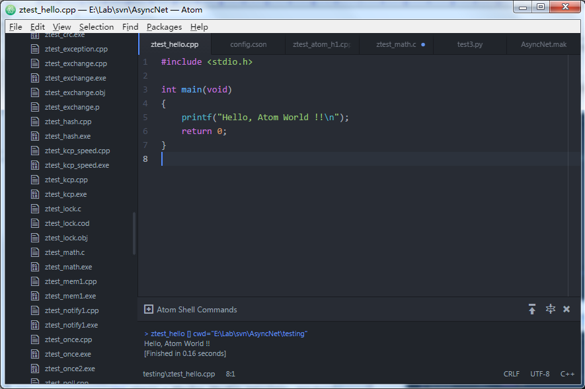
Task: Click the testing\ztest_hello.cpp path in status bar
Action: pos(178,374)
